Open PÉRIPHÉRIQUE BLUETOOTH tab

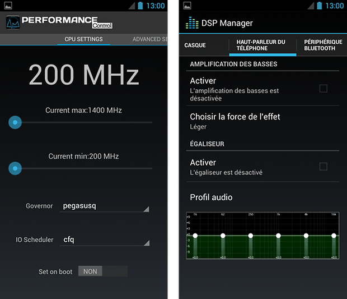pos(323,45)
